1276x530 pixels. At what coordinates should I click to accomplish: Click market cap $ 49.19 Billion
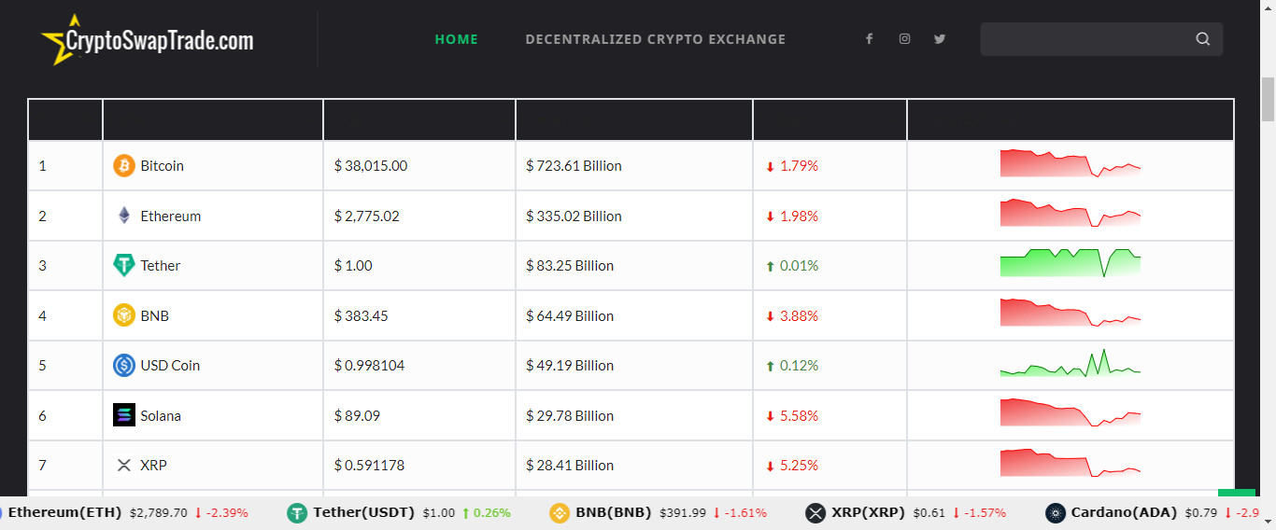pos(570,366)
